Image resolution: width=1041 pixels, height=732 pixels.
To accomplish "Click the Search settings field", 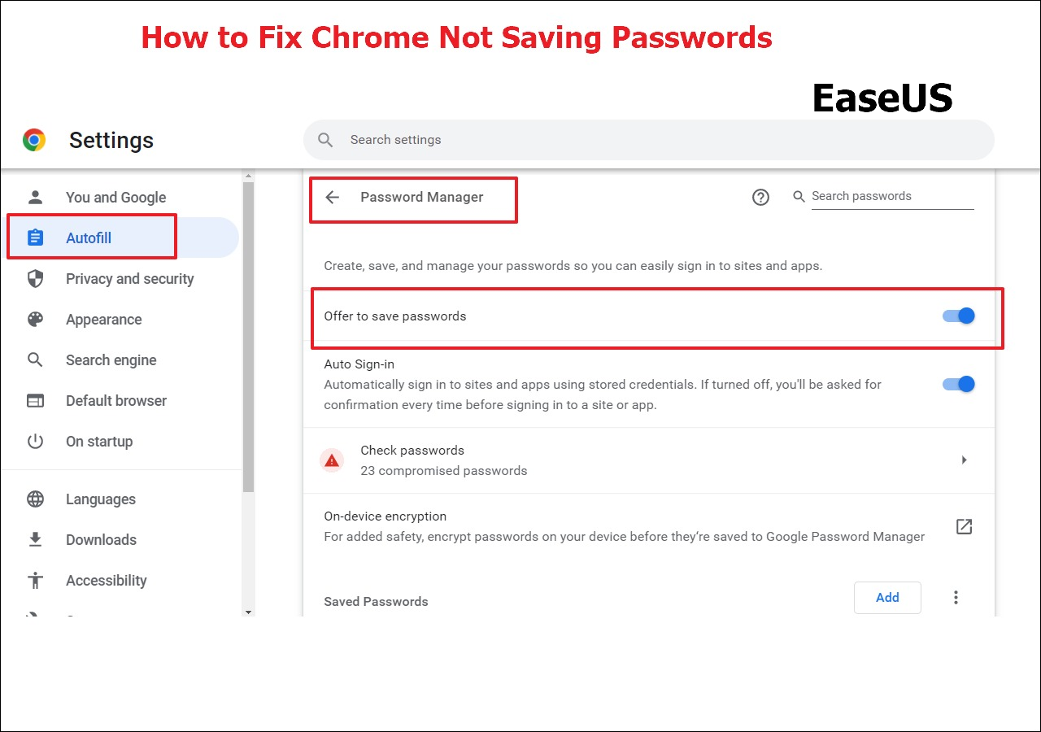I will coord(651,140).
